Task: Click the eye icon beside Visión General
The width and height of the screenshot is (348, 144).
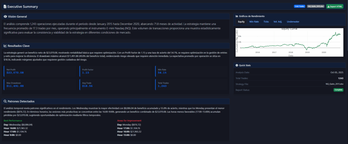Action: point(5,16)
